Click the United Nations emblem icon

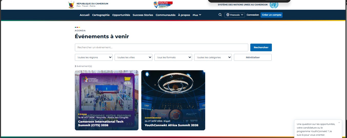tap(274, 5)
